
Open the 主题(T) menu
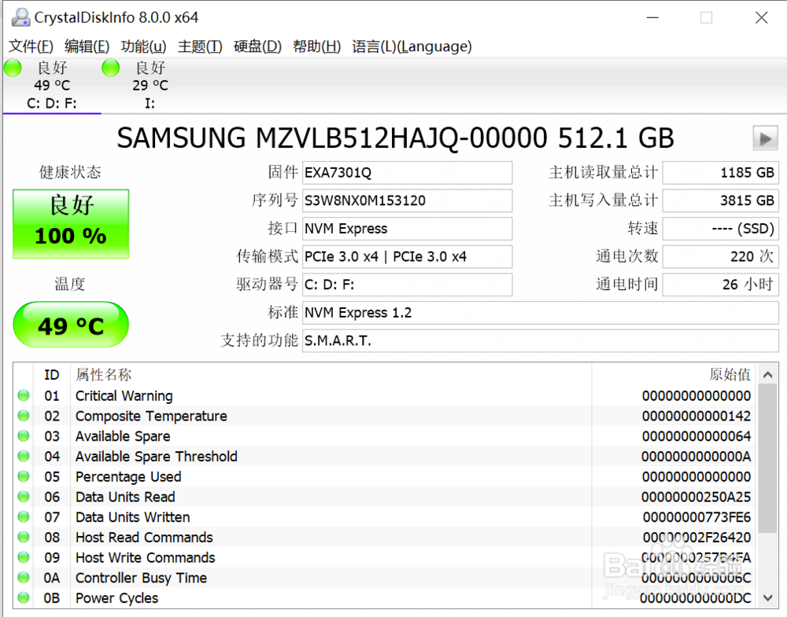pyautogui.click(x=200, y=46)
